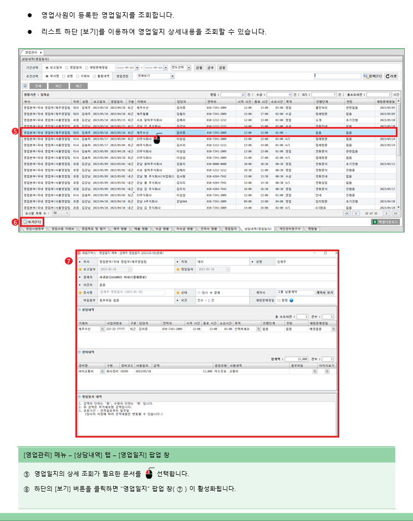Click the 리셋 reset button
Viewport: 413px width, 521px height.
click(x=391, y=76)
